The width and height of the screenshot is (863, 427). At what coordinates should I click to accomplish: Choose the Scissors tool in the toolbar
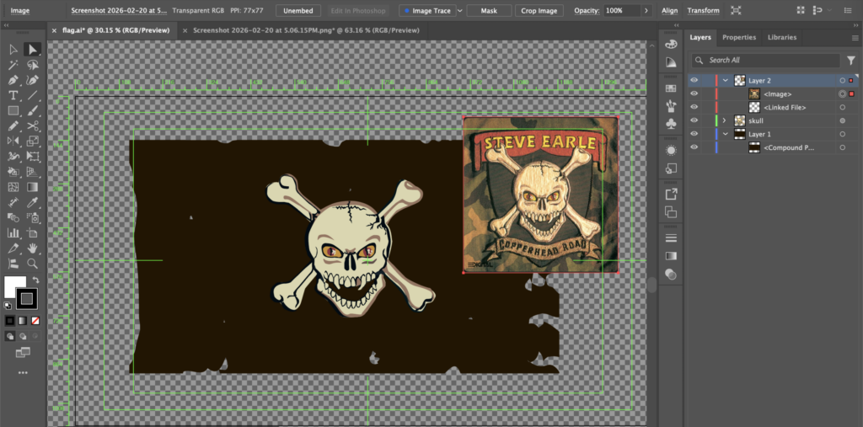pyautogui.click(x=32, y=126)
